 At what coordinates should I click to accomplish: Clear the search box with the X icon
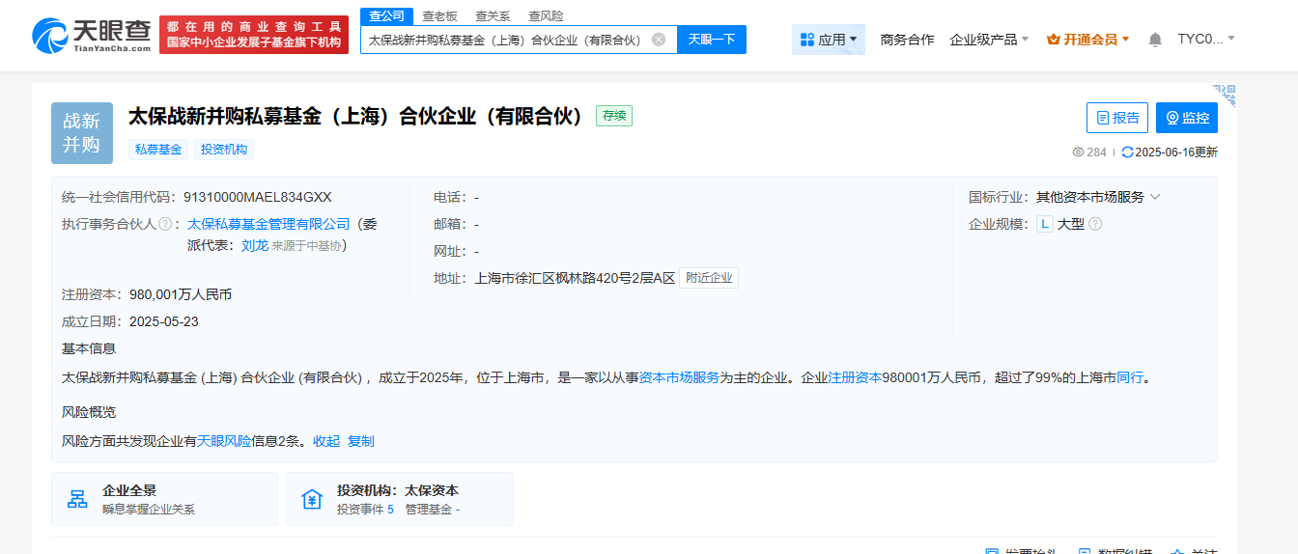pyautogui.click(x=659, y=40)
